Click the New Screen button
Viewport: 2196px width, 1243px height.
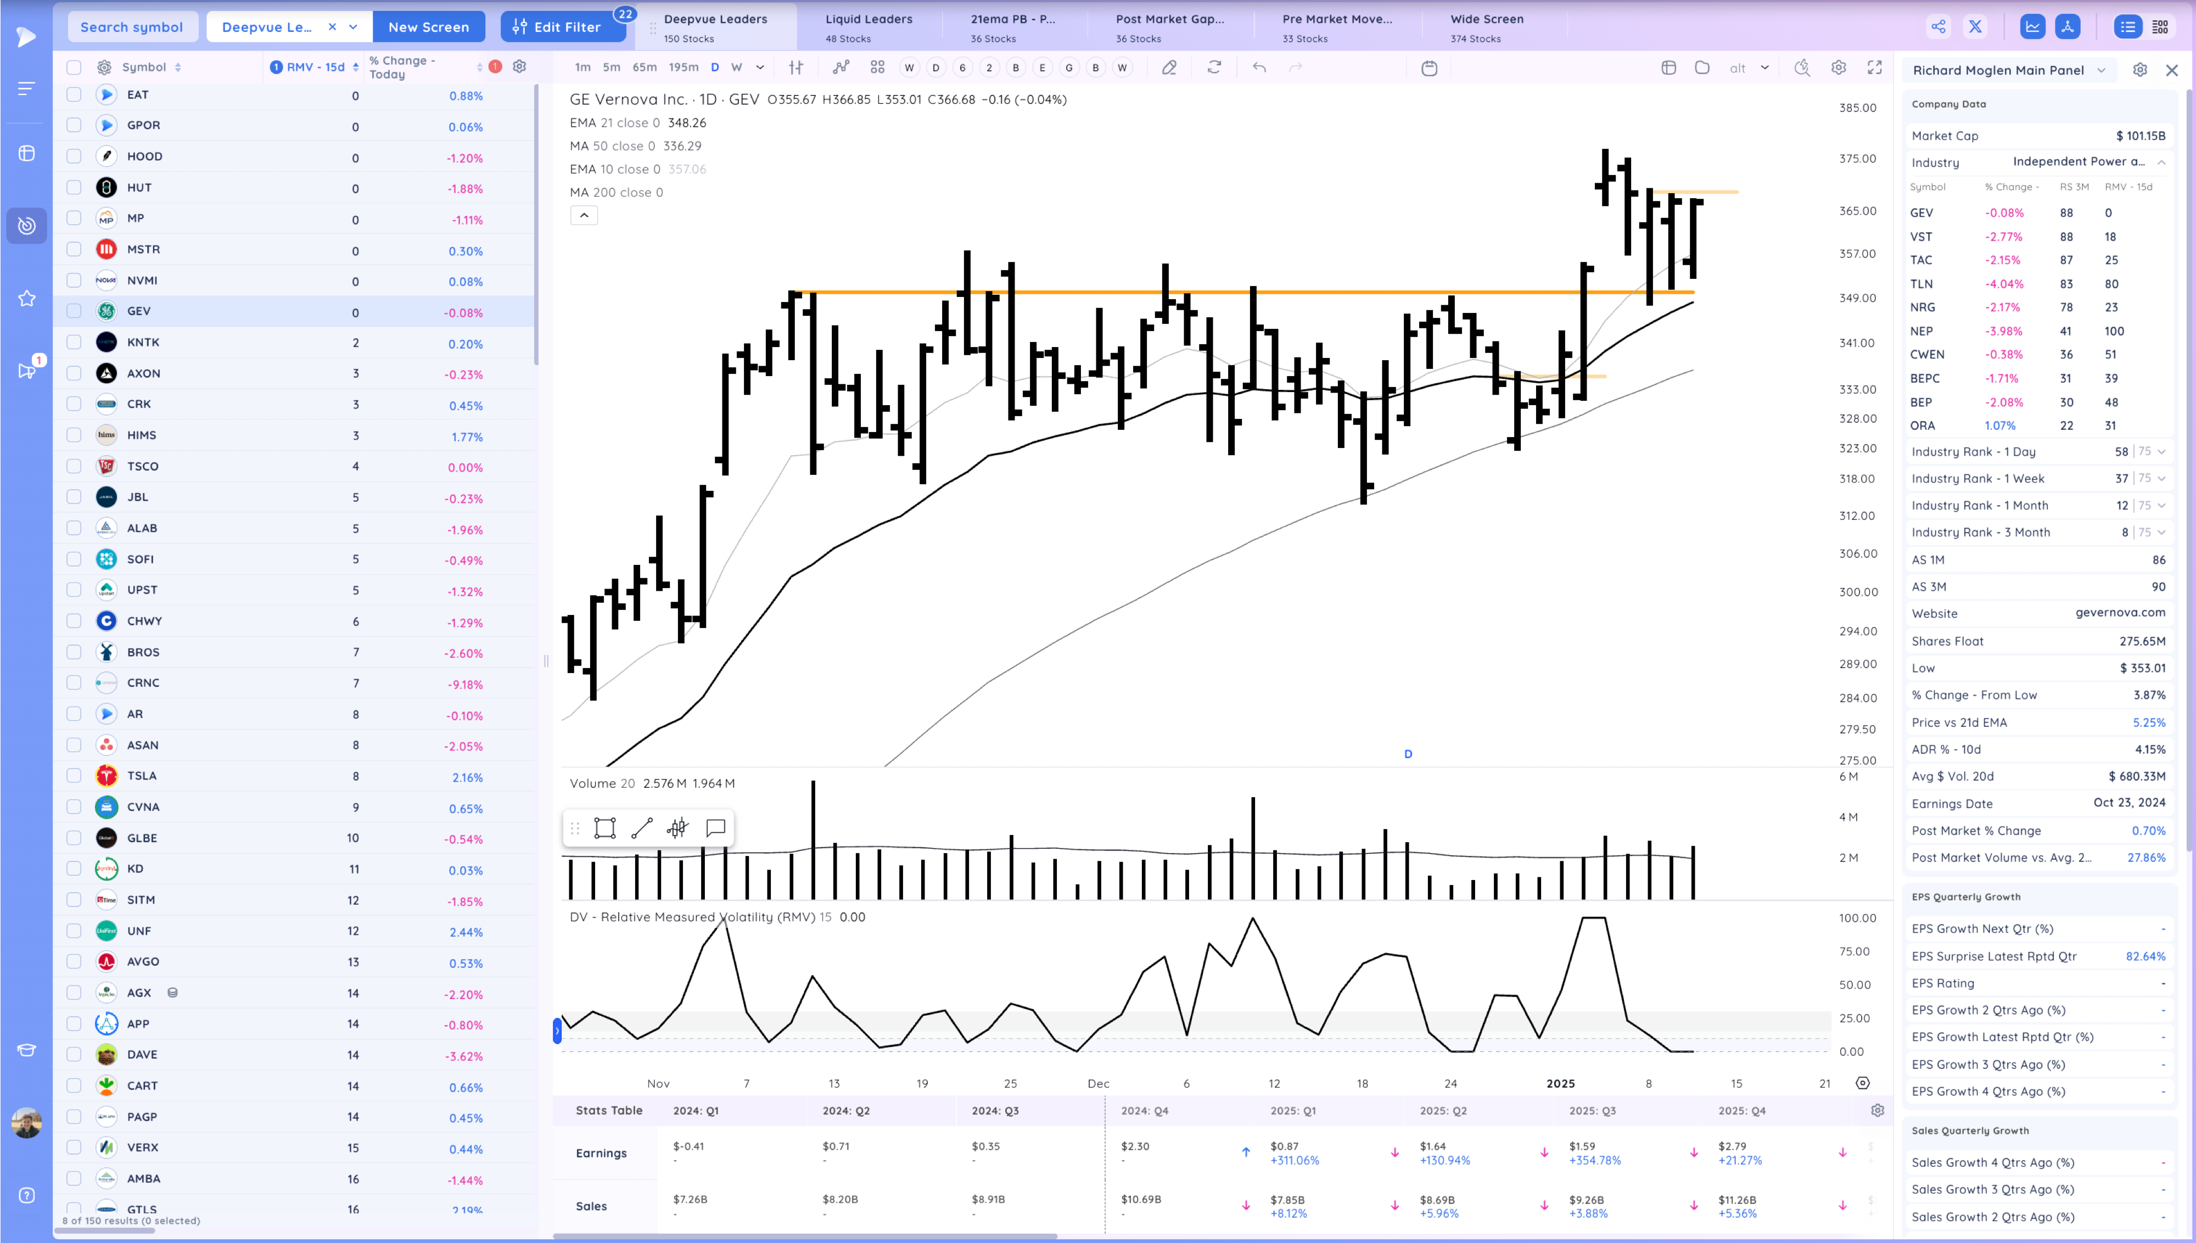click(x=428, y=26)
